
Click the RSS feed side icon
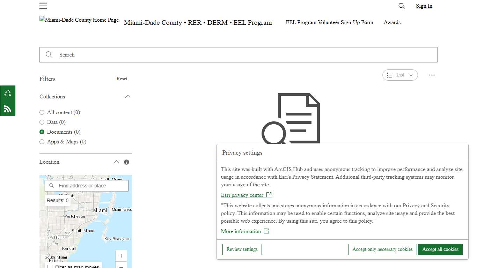click(x=8, y=109)
